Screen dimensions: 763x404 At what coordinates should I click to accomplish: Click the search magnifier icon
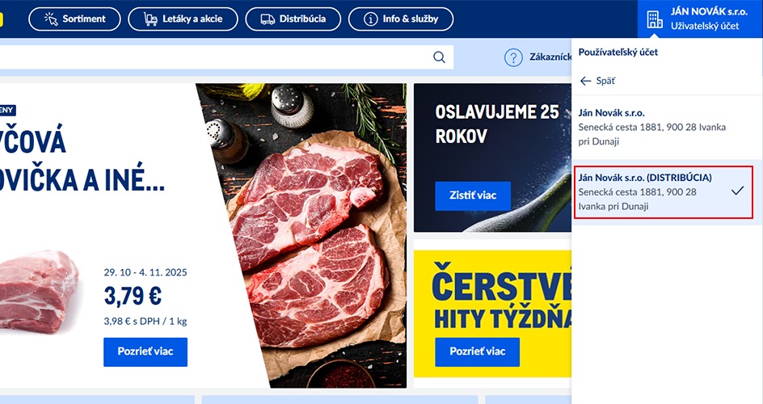pyautogui.click(x=439, y=57)
